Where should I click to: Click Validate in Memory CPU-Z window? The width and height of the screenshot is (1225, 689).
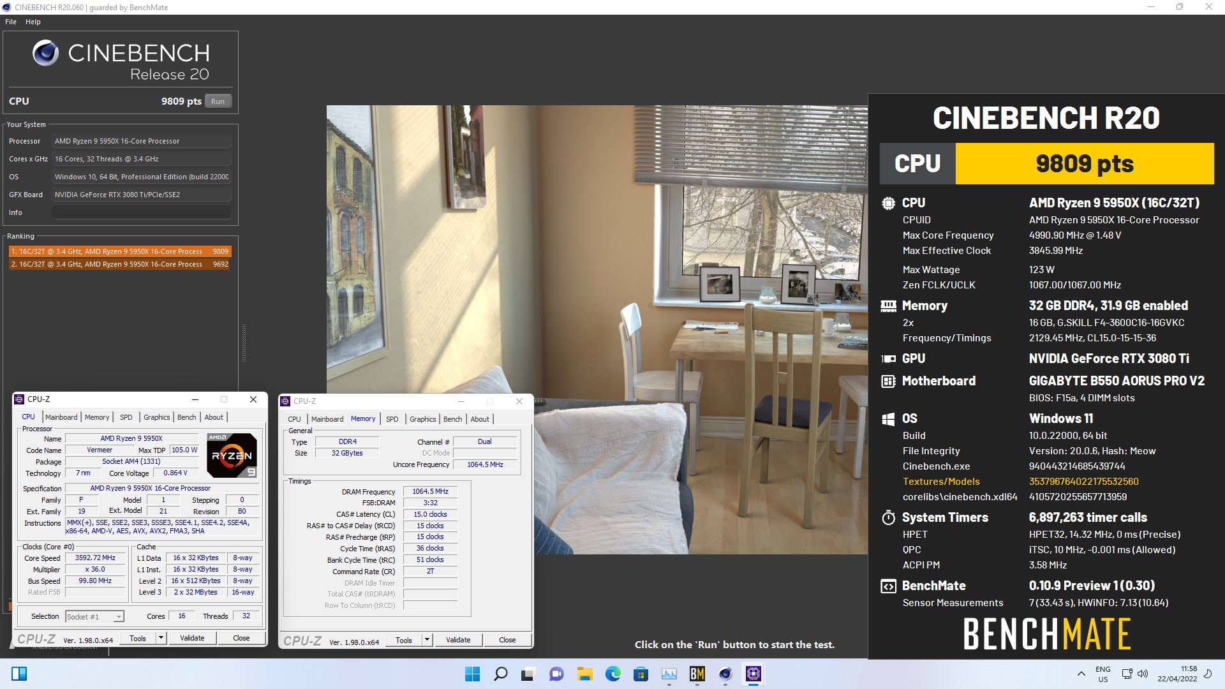coord(458,640)
